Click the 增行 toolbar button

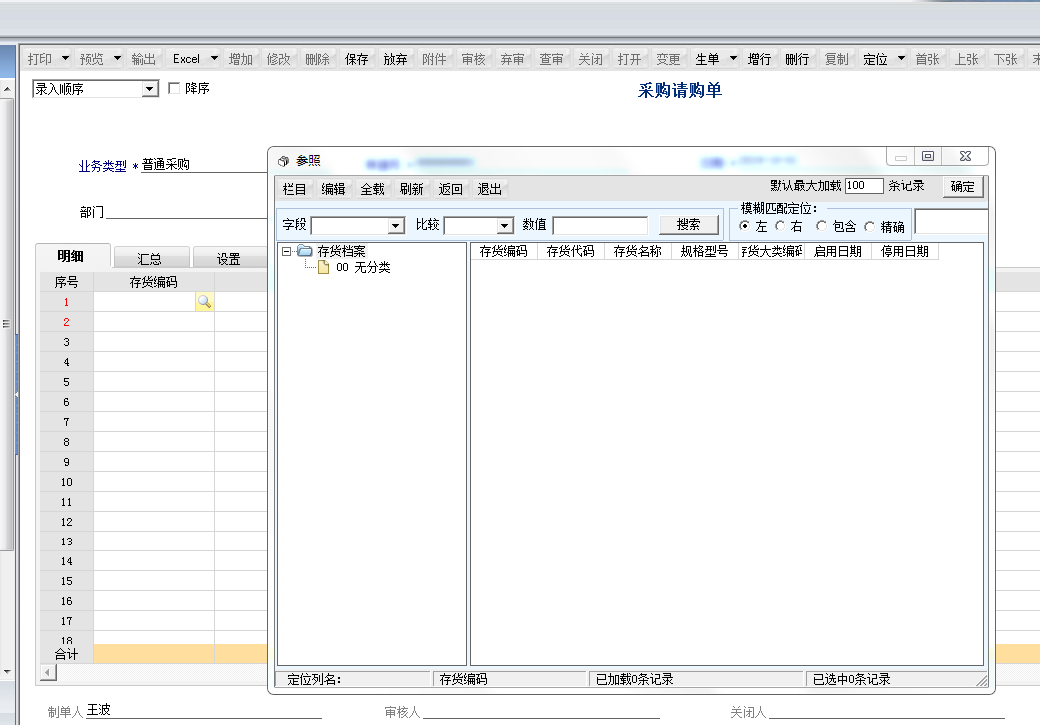[759, 59]
